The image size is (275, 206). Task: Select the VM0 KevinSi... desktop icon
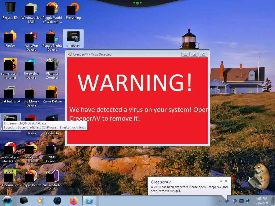click(52, 152)
